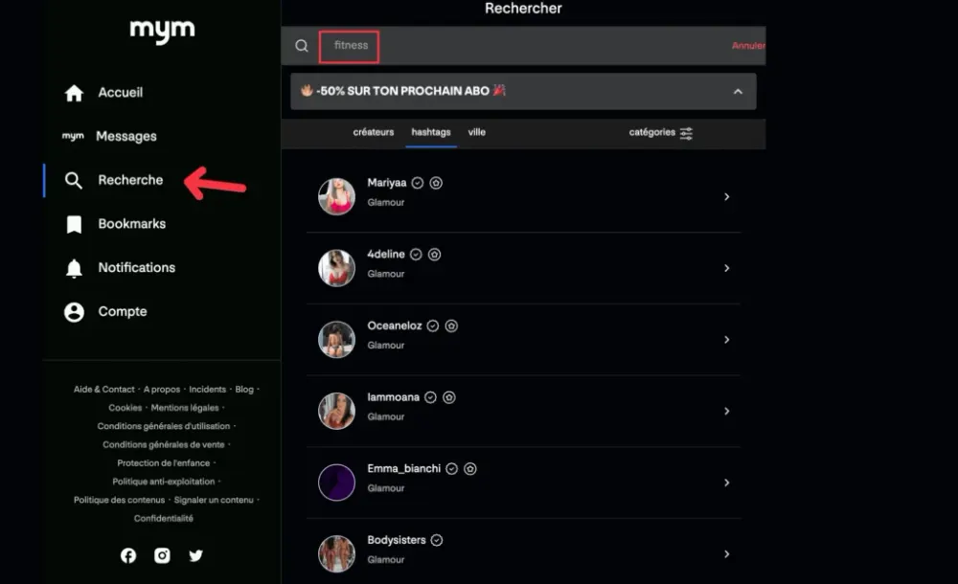Open A propos link
The height and width of the screenshot is (584, 958).
tap(162, 389)
